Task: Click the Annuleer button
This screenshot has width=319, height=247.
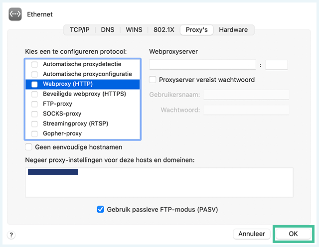Action: 252,234
